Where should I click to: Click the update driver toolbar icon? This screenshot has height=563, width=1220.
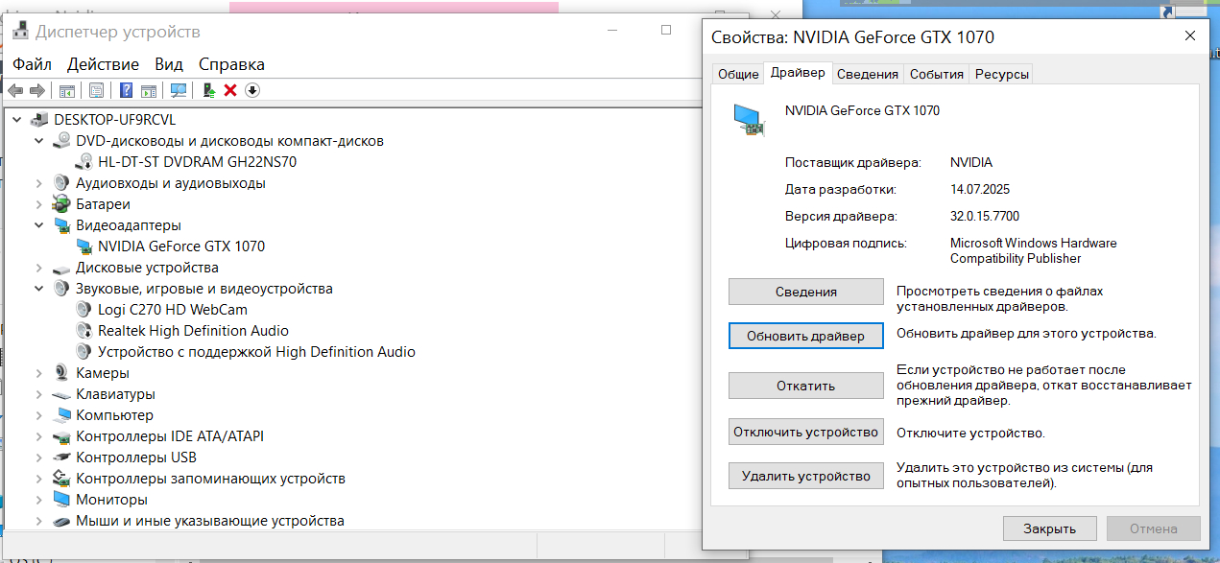(209, 90)
